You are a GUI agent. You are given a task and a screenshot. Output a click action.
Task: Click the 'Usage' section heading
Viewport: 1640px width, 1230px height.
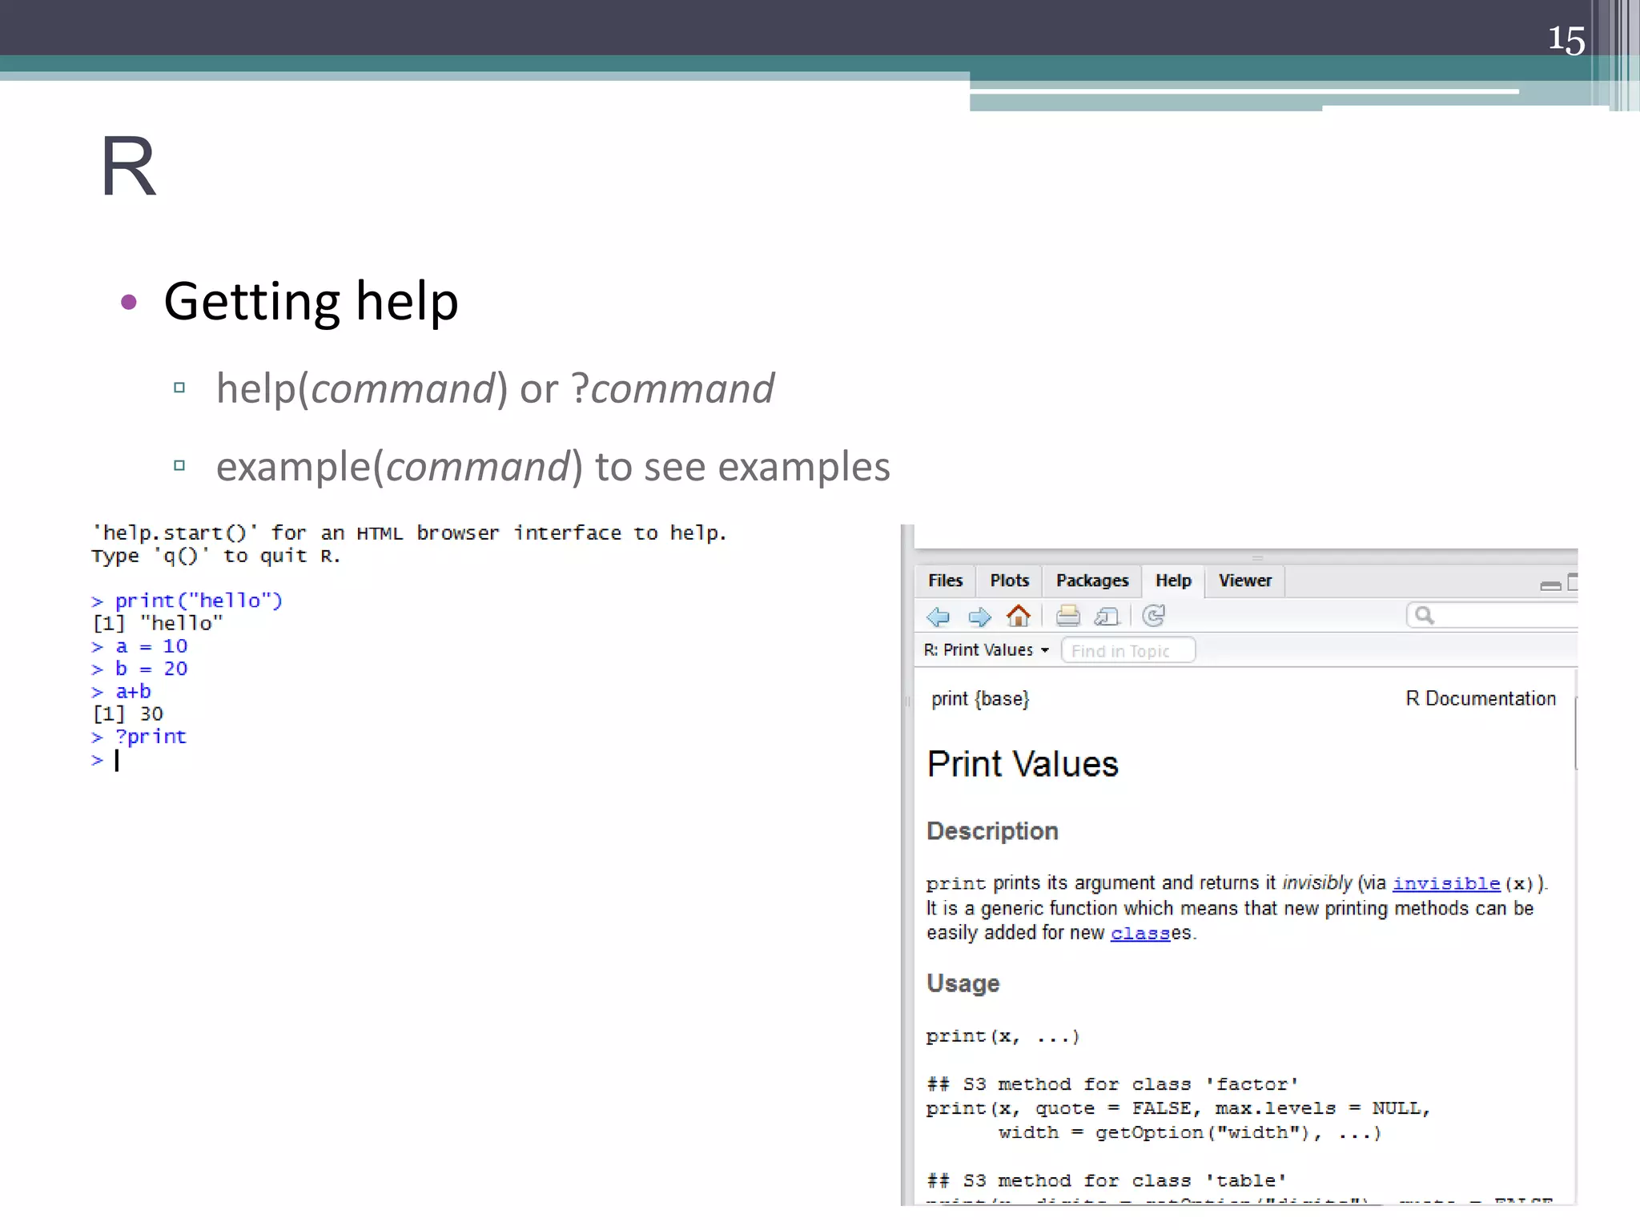963,983
